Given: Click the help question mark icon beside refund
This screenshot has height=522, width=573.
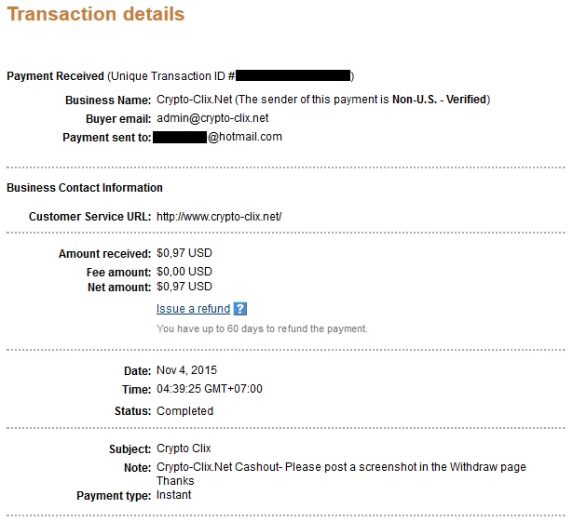Looking at the screenshot, I should (x=240, y=309).
